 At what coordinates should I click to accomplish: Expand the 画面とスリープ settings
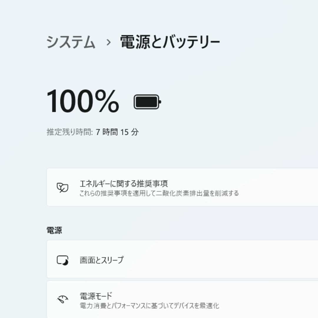[x=102, y=260]
